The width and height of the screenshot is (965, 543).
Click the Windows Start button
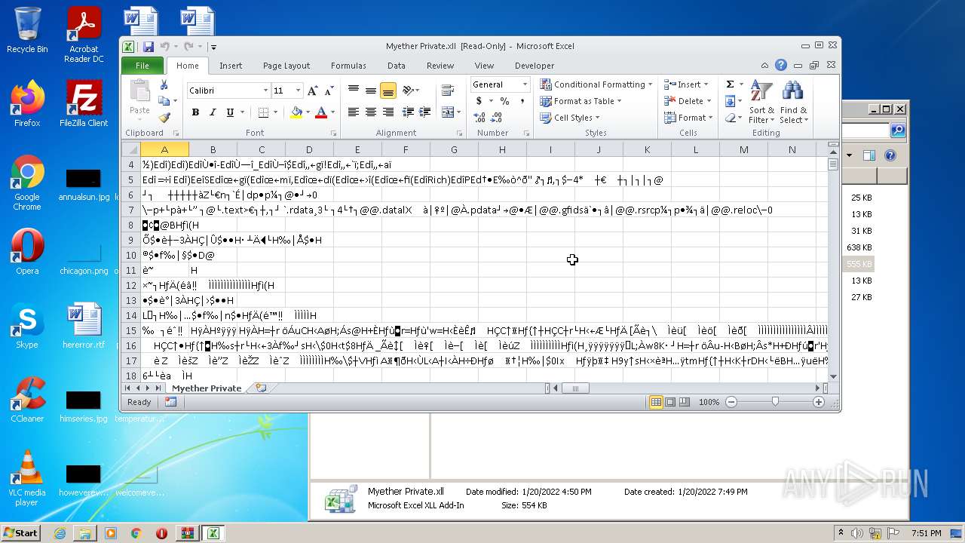(x=21, y=533)
